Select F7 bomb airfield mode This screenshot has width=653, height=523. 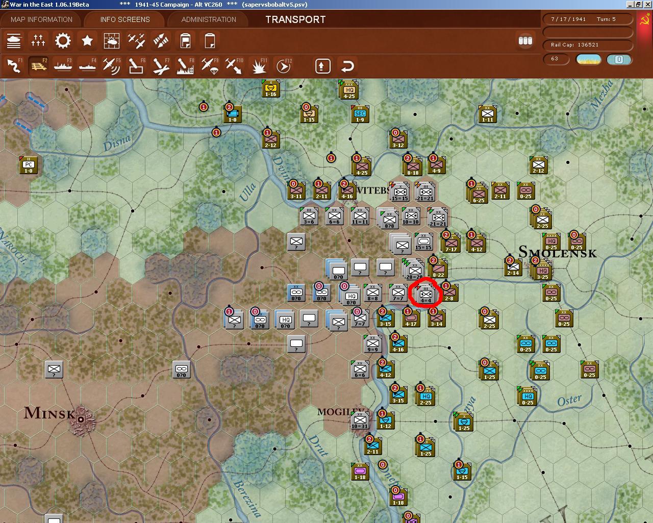tap(161, 66)
